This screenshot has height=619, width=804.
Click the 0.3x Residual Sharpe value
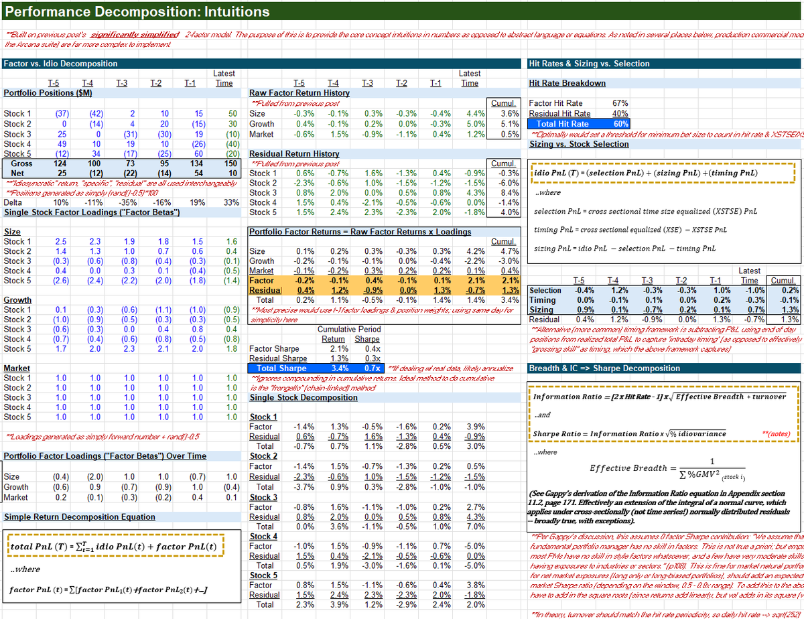(x=372, y=358)
